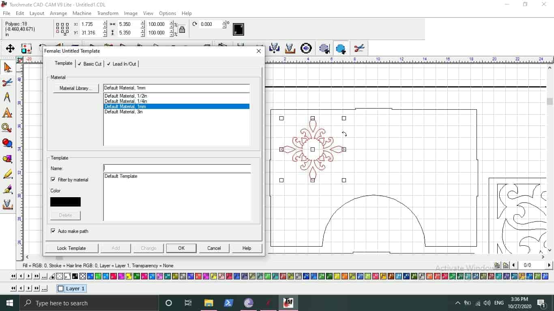Viewport: 554px width, 311px height.
Task: Switch to the Basic Cut tab
Action: [90, 64]
